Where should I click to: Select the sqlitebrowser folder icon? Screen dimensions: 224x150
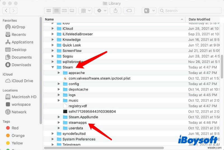tap(59, 62)
